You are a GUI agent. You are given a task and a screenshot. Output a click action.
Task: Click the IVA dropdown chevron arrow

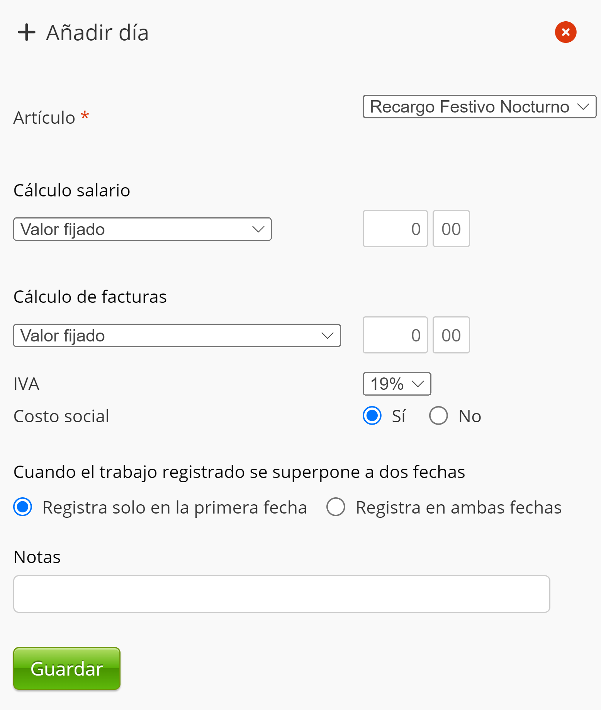[x=418, y=384]
